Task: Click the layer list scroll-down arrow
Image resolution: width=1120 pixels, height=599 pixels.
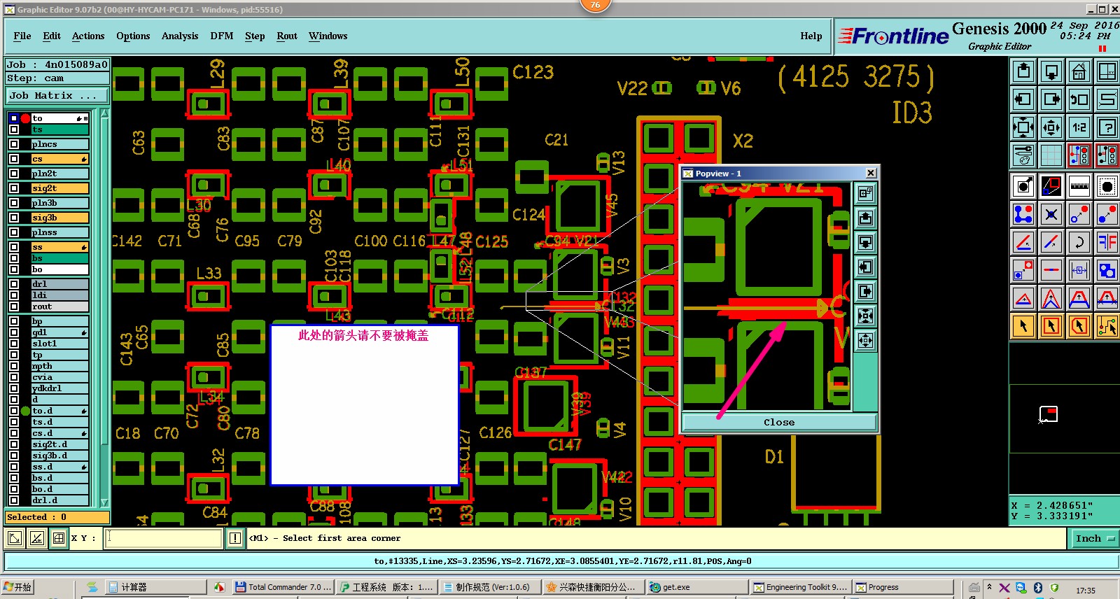Action: coord(105,502)
